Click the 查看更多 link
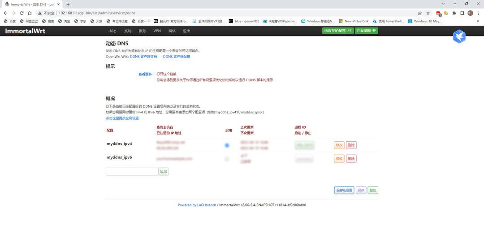This screenshot has height=227, width=484. tap(145, 74)
